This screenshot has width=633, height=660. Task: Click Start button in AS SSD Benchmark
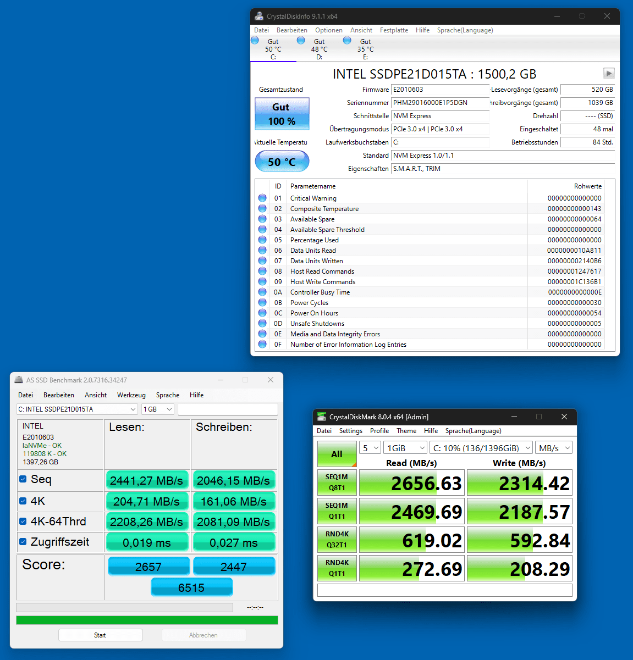point(101,635)
